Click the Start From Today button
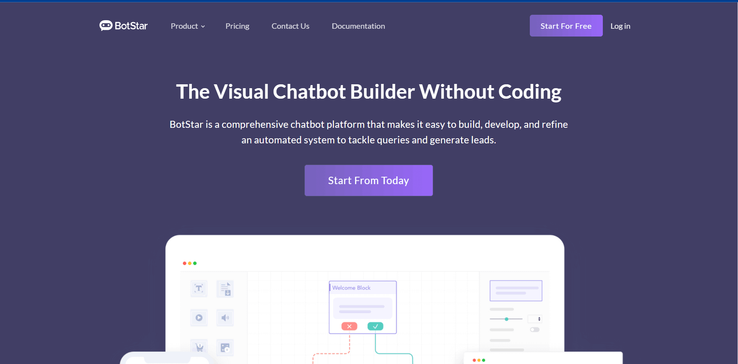This screenshot has width=738, height=364. 369,180
